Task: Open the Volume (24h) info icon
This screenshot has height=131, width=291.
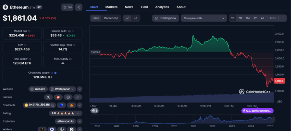Action: pos(69,31)
